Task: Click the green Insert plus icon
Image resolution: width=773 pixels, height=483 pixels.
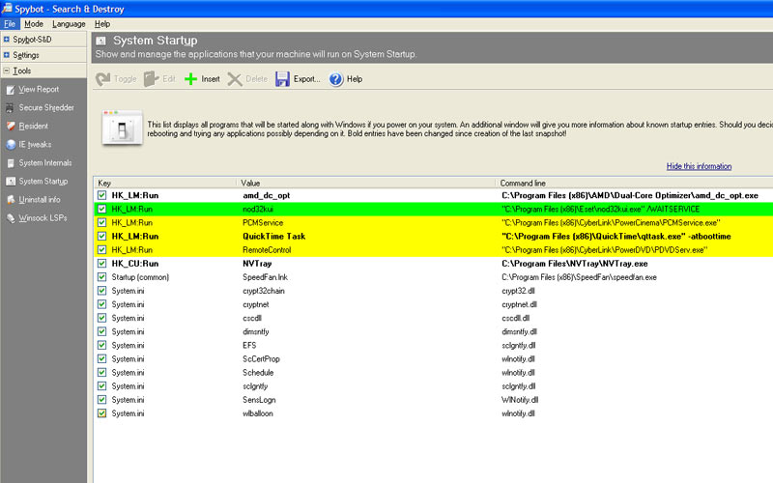Action: click(191, 79)
